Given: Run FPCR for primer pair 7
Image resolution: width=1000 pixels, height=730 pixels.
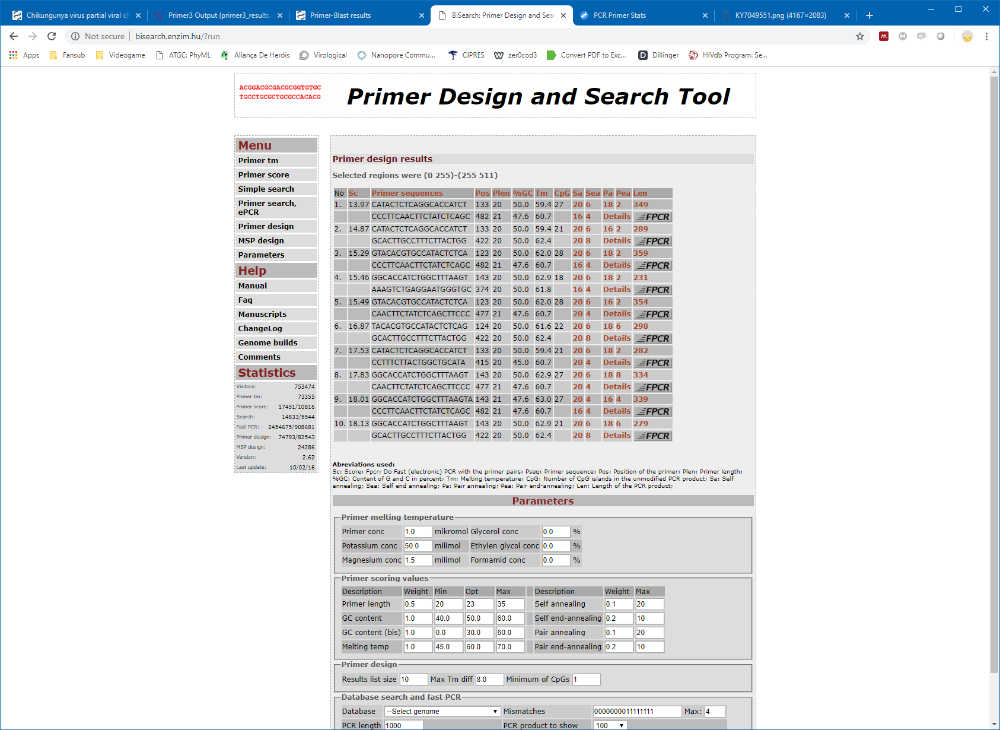Looking at the screenshot, I should (653, 363).
